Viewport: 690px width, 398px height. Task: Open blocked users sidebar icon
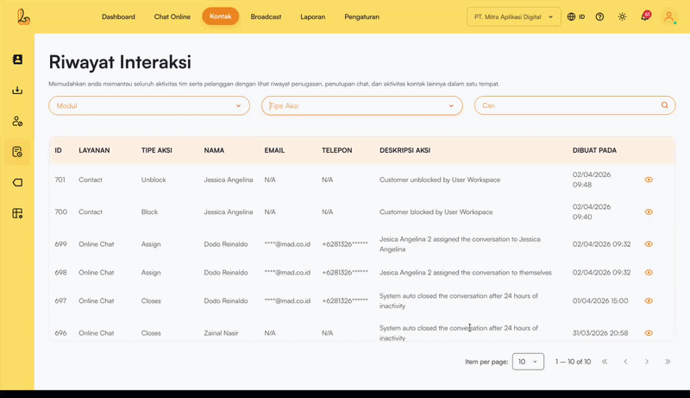point(17,122)
